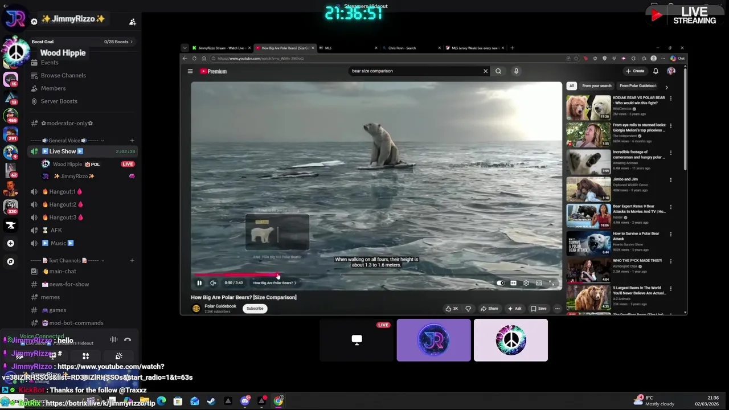The height and width of the screenshot is (410, 729).
Task: Open memes text channel
Action: coord(50,297)
